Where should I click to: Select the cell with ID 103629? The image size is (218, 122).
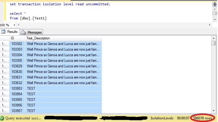point(17,66)
